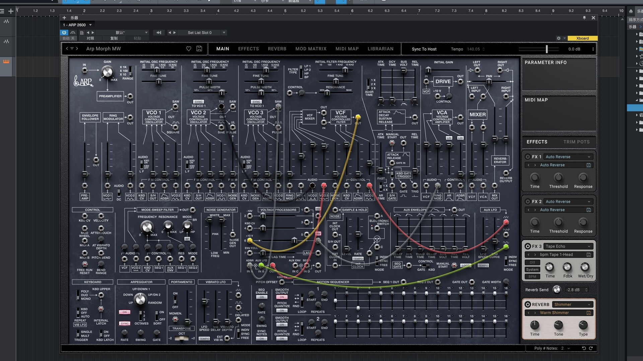Open FX 2 effect type dropdown
Viewport: 643px width, 361px height.
click(x=568, y=202)
